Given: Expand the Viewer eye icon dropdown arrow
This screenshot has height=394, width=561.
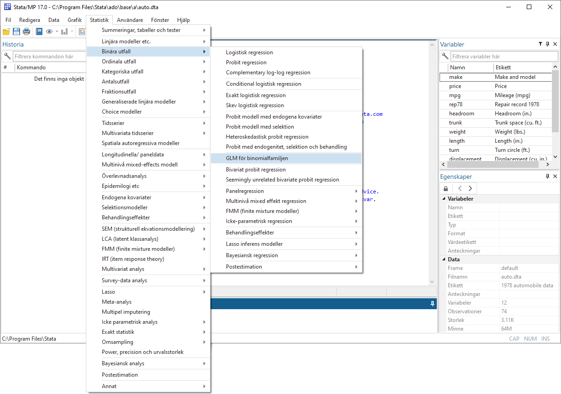Looking at the screenshot, I should point(57,31).
